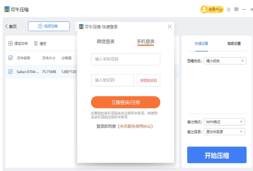Open the 输出目录 原文件目录 dropdown
This screenshot has width=253, height=171.
[x=224, y=132]
